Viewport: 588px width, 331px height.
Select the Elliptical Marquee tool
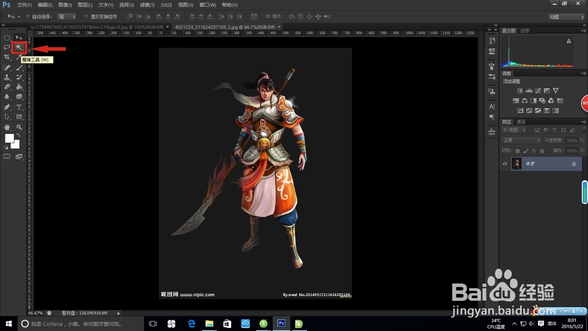(x=6, y=38)
